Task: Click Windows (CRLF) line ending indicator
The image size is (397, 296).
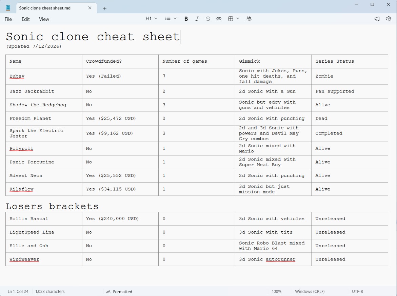Action: (x=310, y=292)
